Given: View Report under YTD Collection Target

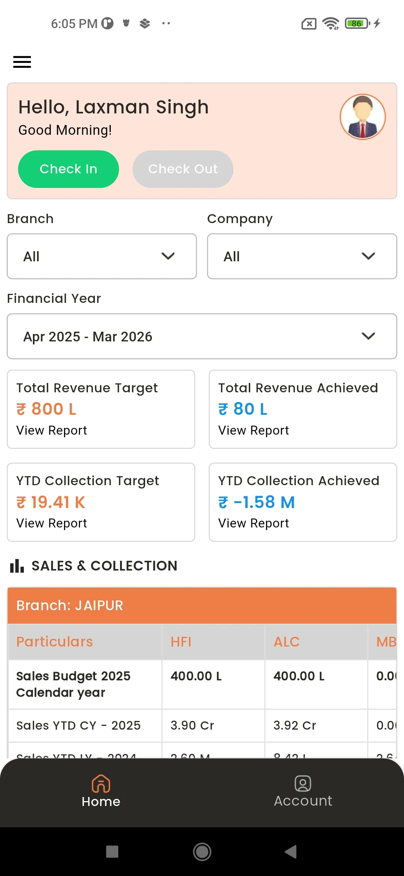Looking at the screenshot, I should click(52, 523).
